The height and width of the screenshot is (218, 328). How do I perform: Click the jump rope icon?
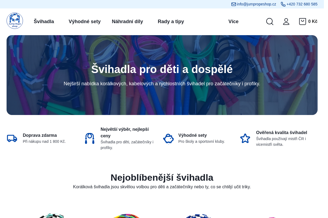pos(90,138)
